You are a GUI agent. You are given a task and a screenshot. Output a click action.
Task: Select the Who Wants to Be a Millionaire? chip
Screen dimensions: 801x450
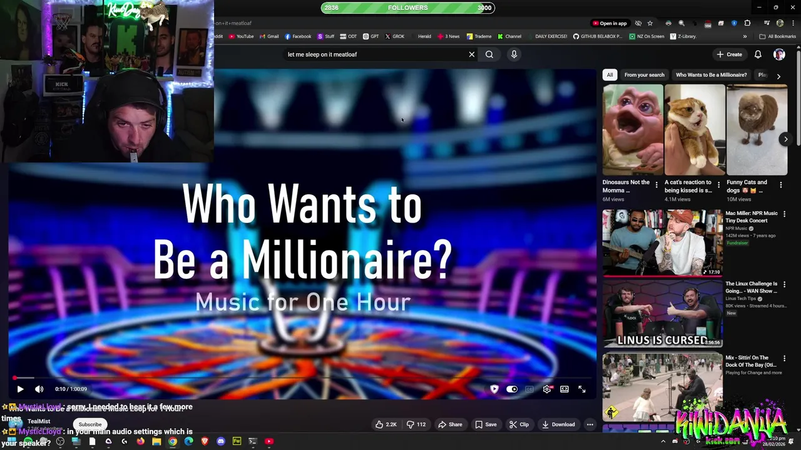pos(711,75)
